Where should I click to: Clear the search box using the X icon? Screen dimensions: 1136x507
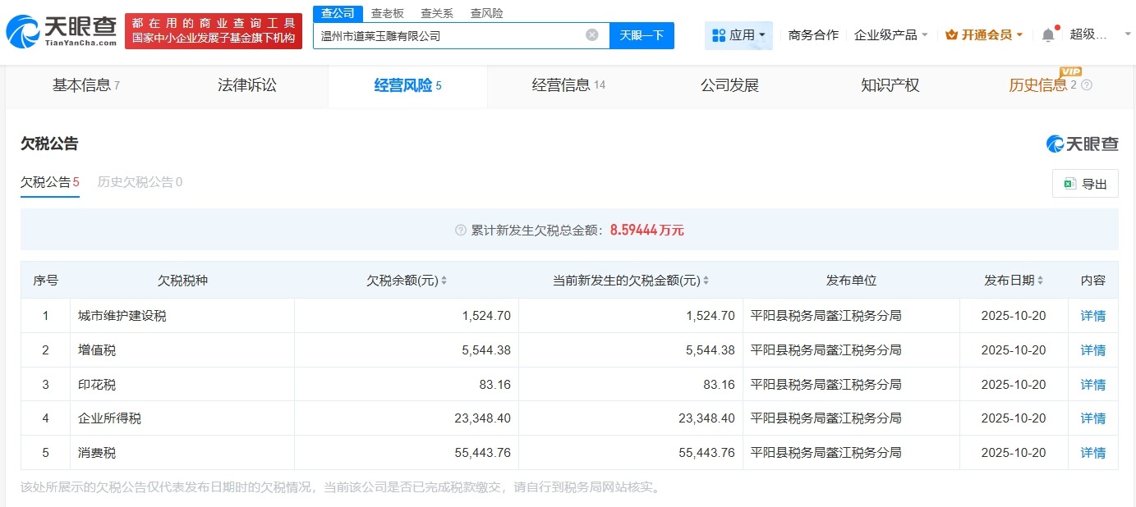point(591,35)
